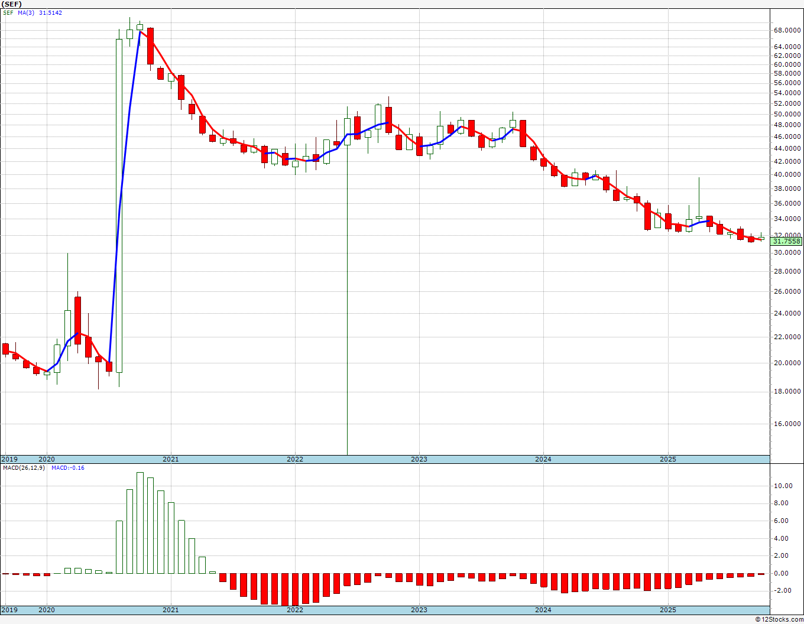
Task: Select the MACD:-0.16 value label
Action: coord(67,468)
